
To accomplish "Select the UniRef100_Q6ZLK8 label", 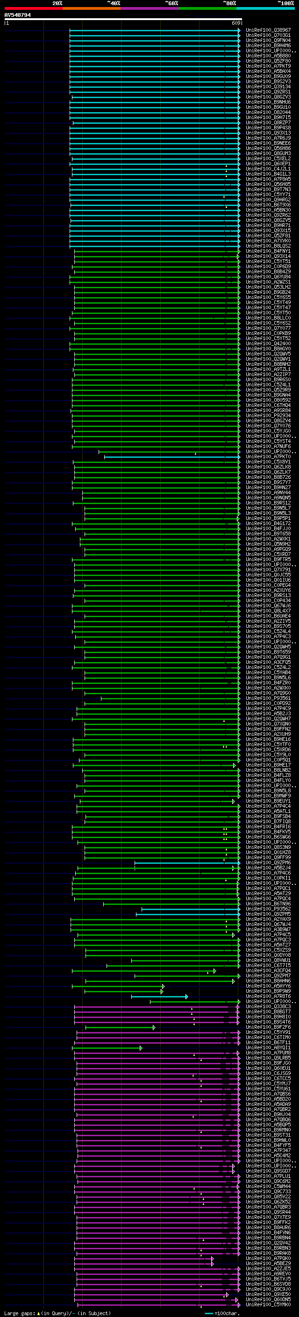I will pyautogui.click(x=268, y=467).
